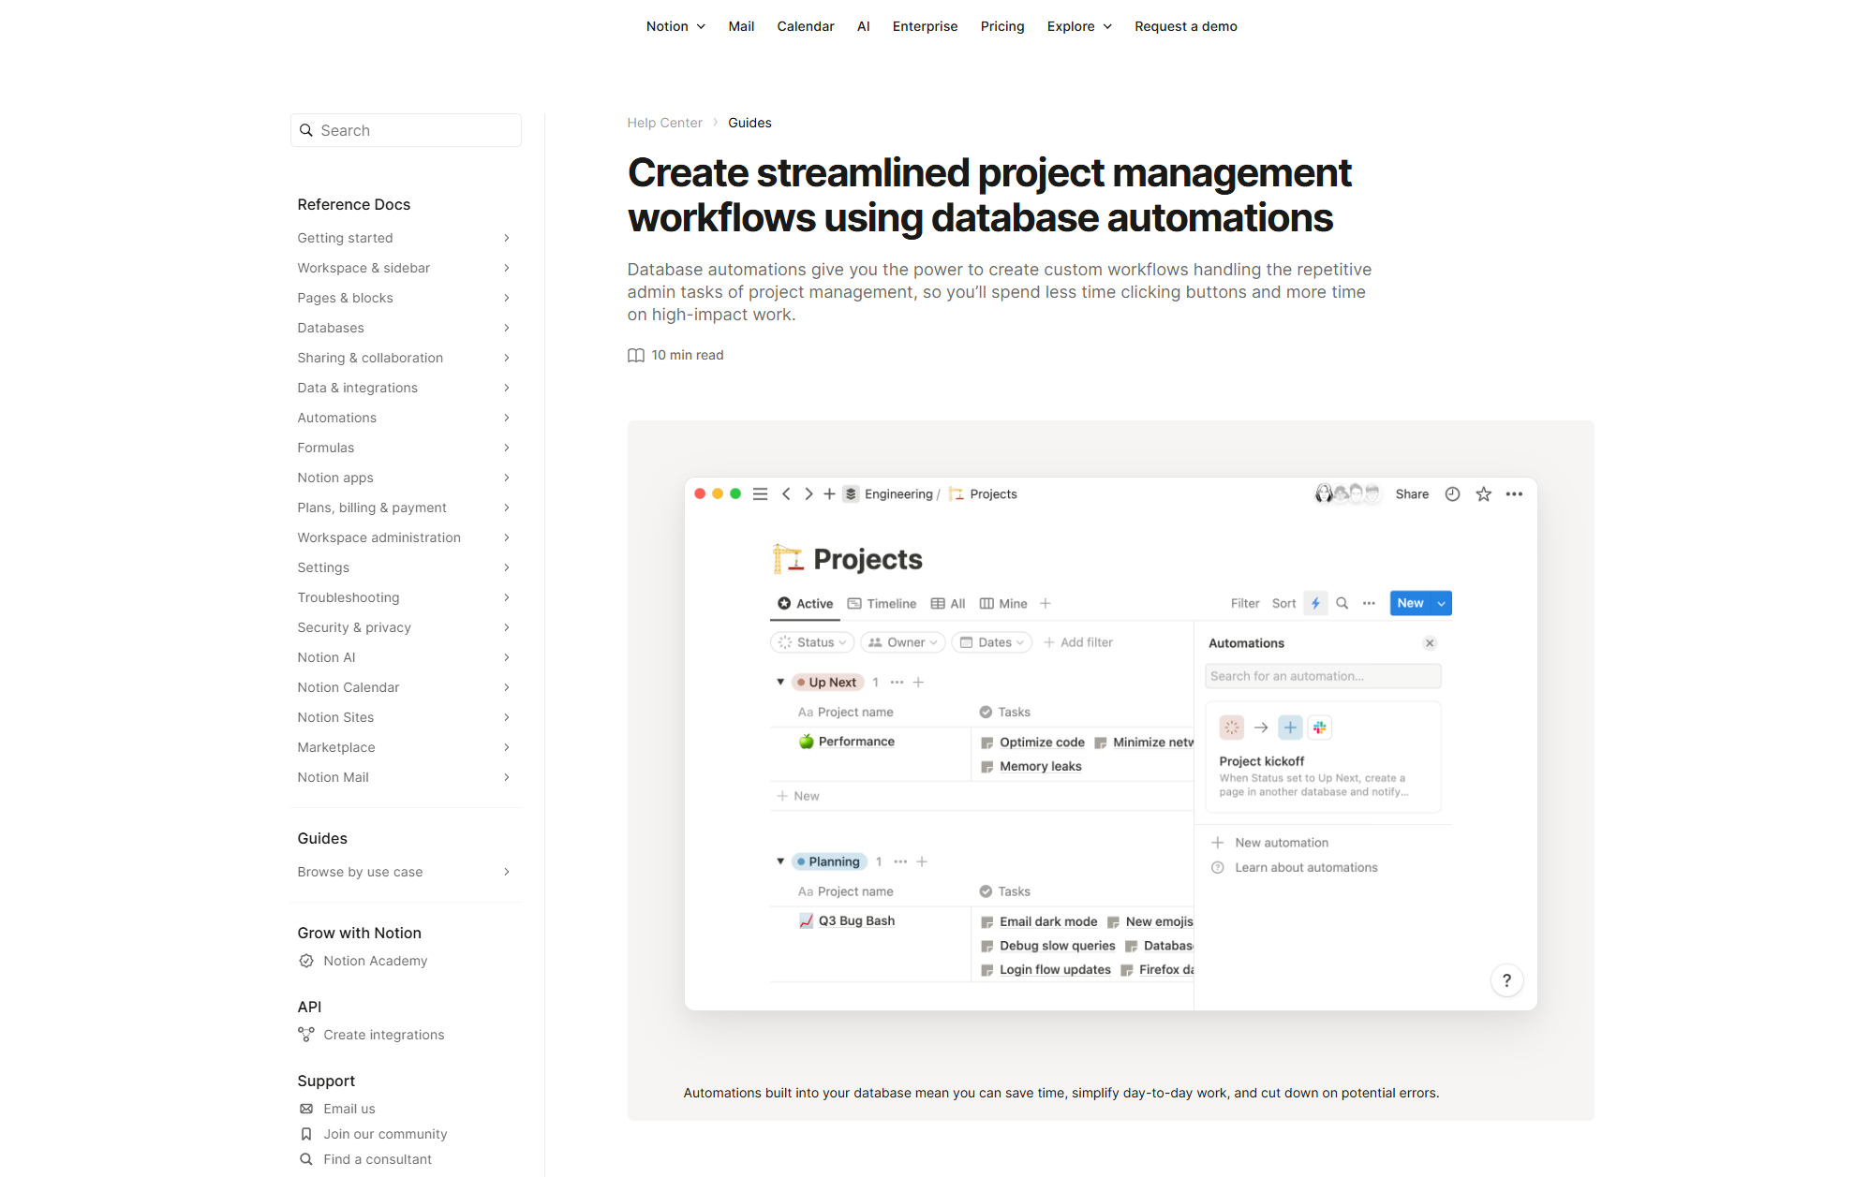Image resolution: width=1869 pixels, height=1177 pixels.
Task: Click the Filter button in database toolbar
Action: tap(1245, 604)
